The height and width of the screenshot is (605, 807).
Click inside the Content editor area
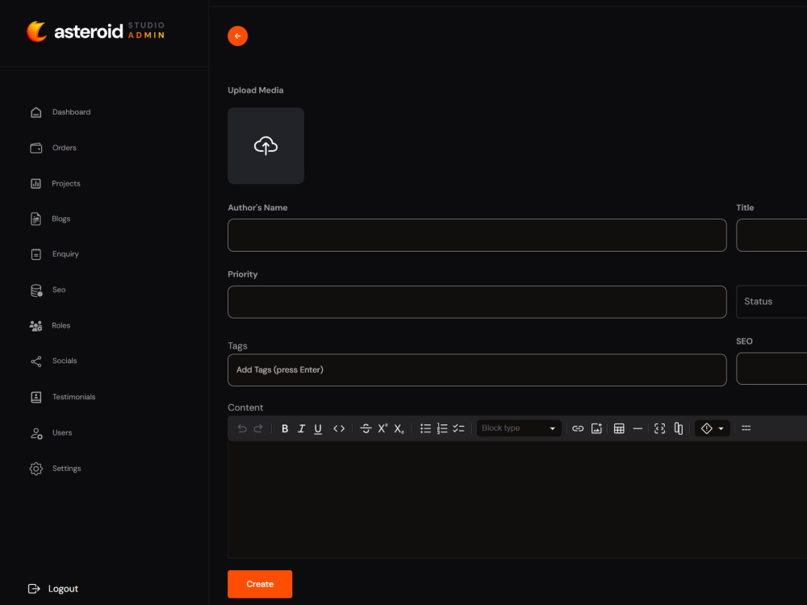coord(517,499)
